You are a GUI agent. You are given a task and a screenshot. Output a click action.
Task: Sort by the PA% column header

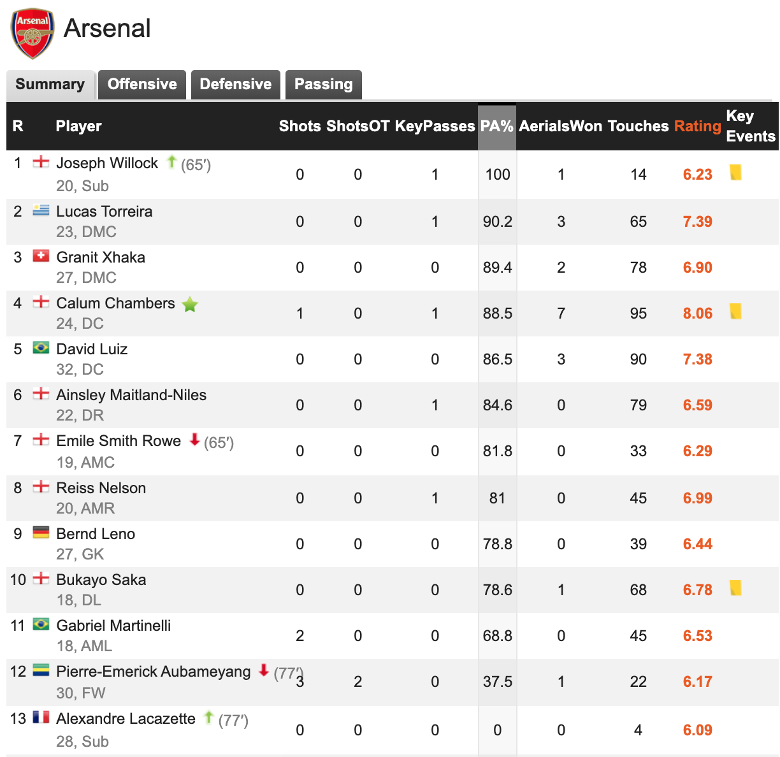497,126
